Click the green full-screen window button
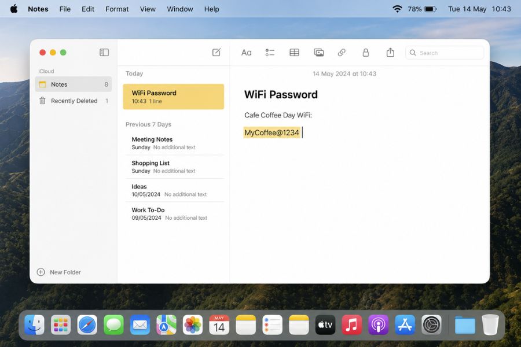Image resolution: width=521 pixels, height=347 pixels. click(x=63, y=53)
